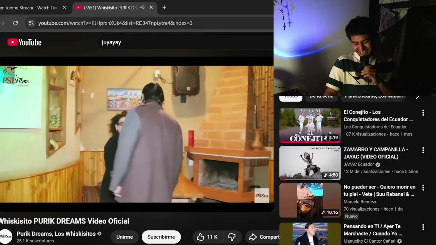Image resolution: width=436 pixels, height=245 pixels.
Task: Close the Stream Watch Live tab
Action: point(64,7)
